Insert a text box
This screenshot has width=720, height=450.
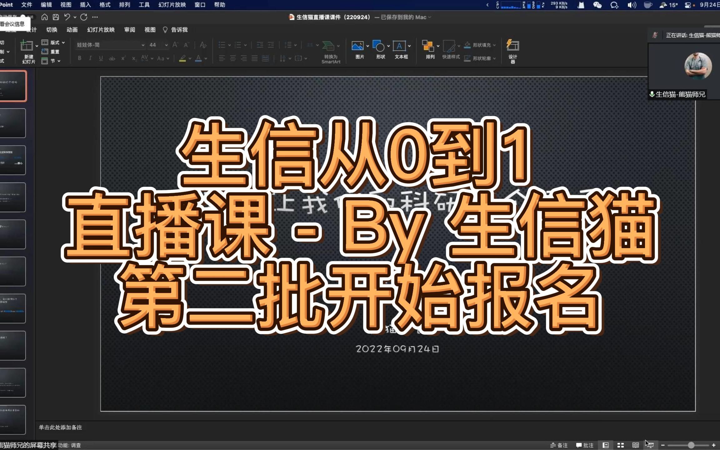401,50
